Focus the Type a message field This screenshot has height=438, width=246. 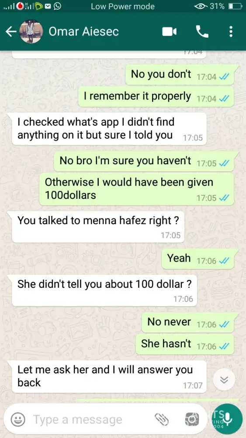92,419
